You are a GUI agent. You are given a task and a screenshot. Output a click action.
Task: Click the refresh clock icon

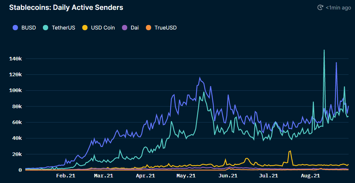coord(320,7)
